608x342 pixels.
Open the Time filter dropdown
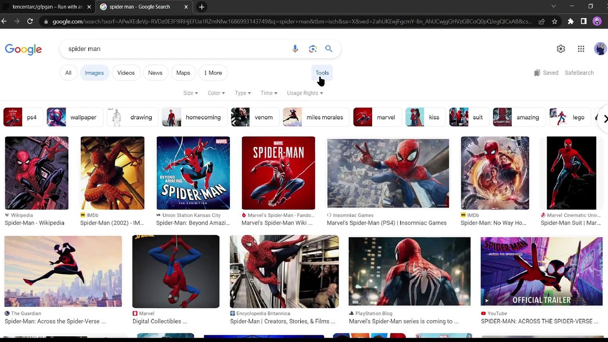click(x=269, y=93)
